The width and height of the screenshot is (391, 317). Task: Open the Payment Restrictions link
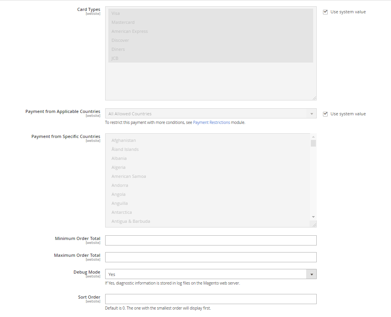point(212,122)
